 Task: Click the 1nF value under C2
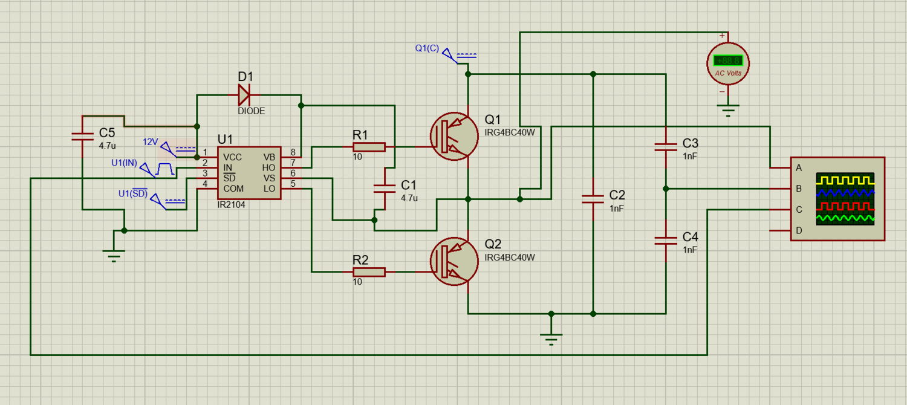click(617, 208)
